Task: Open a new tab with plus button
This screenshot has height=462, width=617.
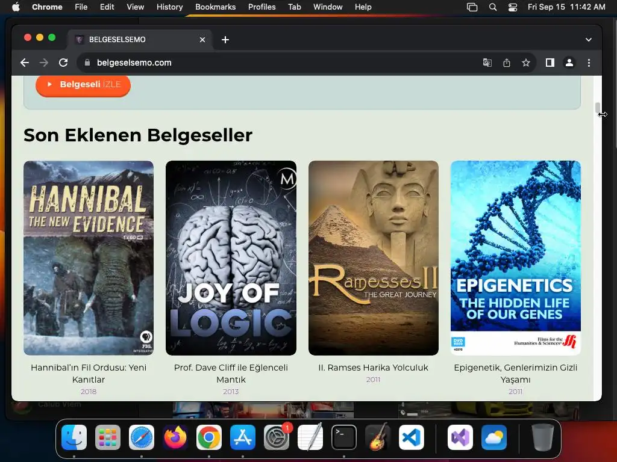Action: pyautogui.click(x=225, y=40)
